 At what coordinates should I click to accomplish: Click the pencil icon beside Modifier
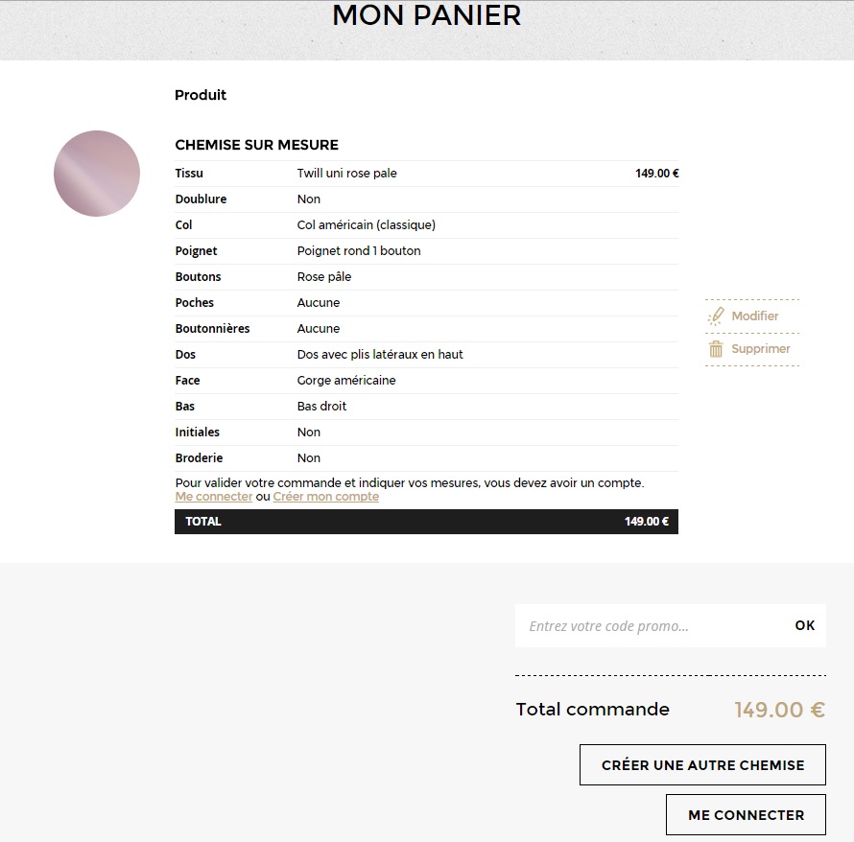click(716, 316)
